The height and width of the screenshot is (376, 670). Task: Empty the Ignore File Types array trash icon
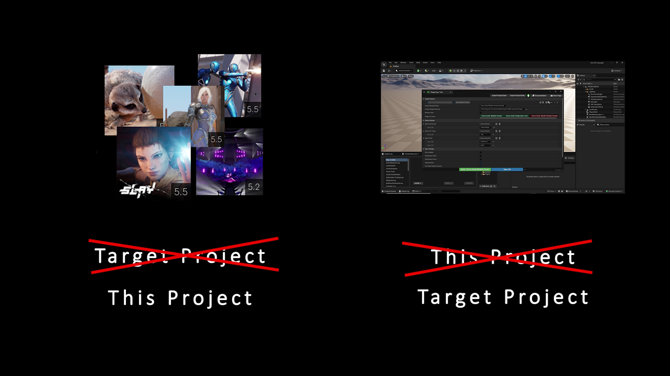pyautogui.click(x=500, y=131)
